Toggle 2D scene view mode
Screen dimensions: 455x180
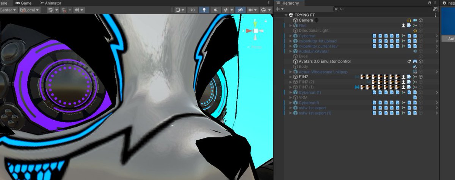pos(193,10)
